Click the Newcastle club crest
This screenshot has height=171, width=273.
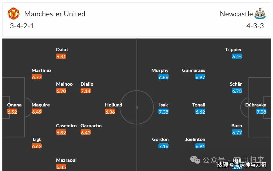[260, 13]
